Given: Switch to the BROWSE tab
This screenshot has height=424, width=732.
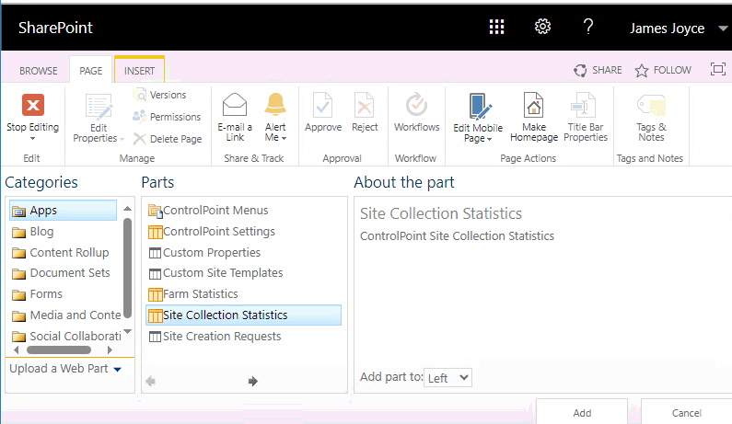Looking at the screenshot, I should pyautogui.click(x=39, y=71).
